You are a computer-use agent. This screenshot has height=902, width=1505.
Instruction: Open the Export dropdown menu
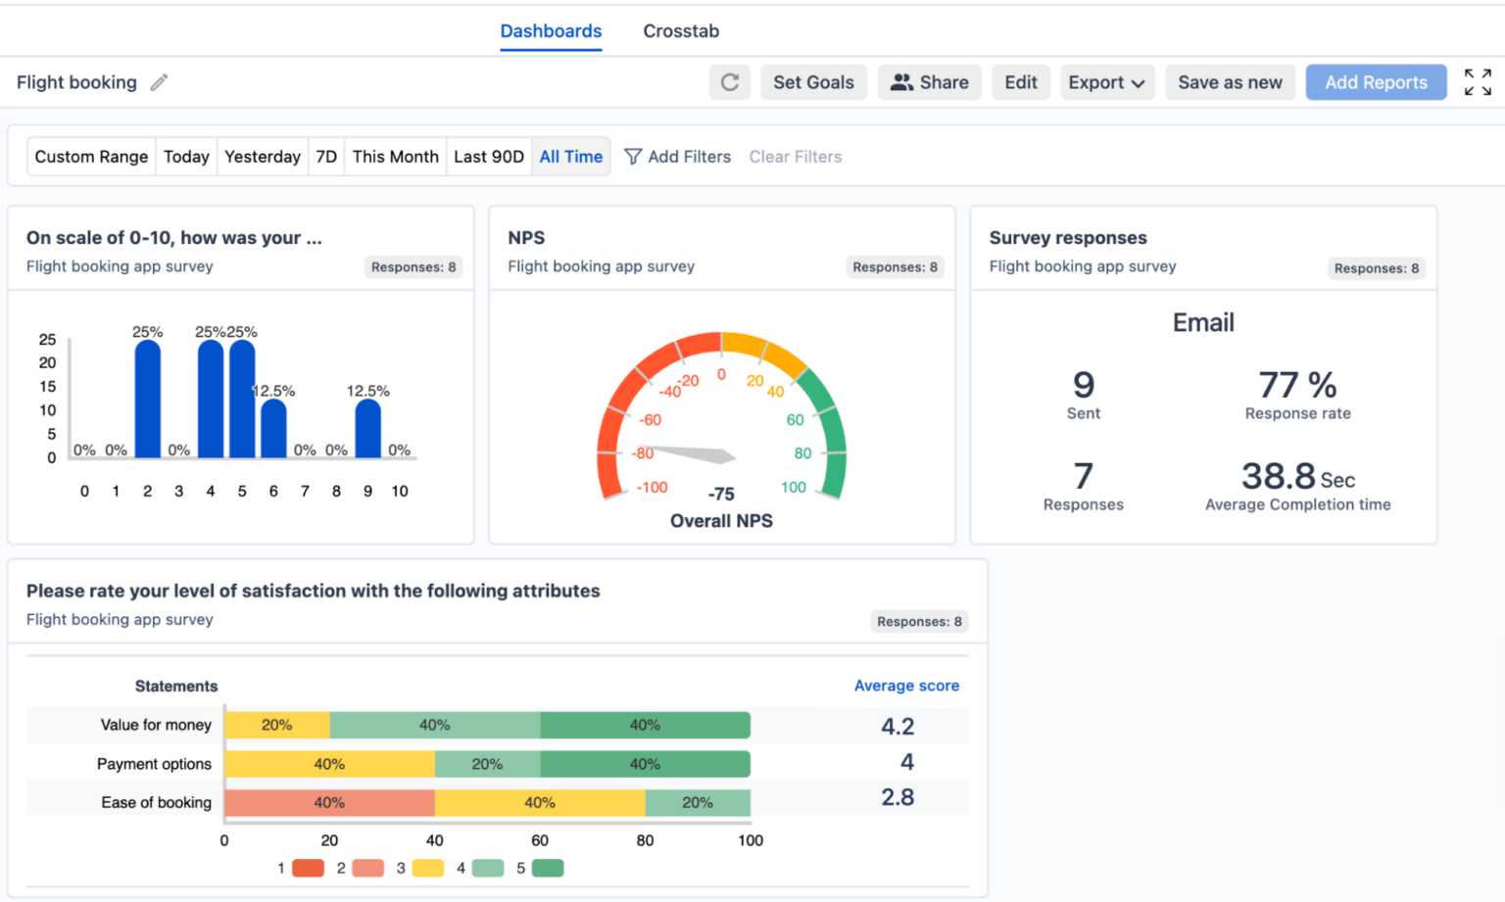(1106, 82)
